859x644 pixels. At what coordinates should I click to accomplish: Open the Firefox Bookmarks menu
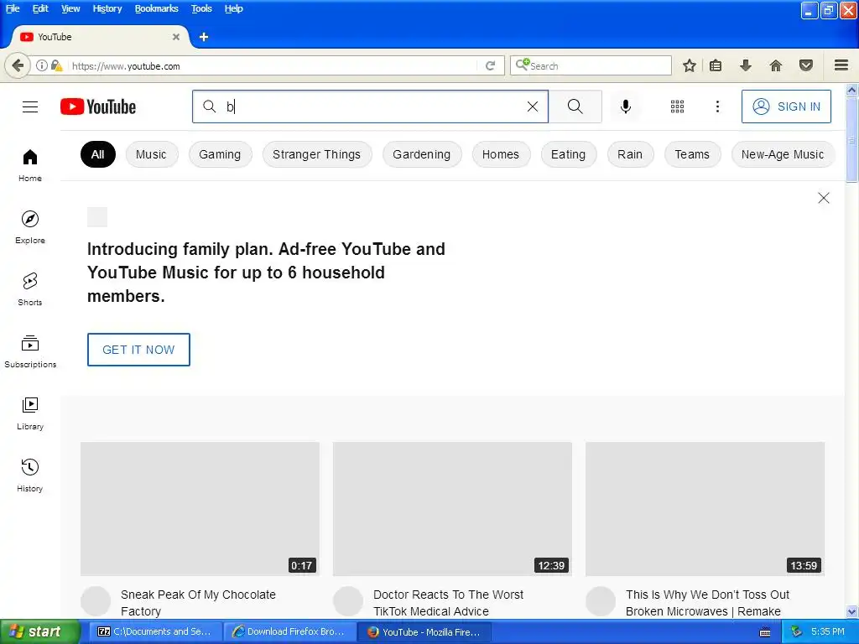coord(157,8)
